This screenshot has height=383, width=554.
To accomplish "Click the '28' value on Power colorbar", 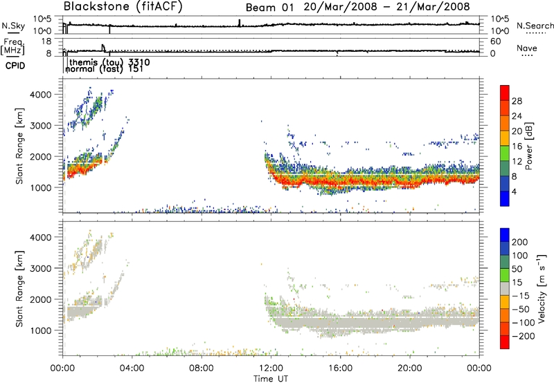I will coord(517,101).
